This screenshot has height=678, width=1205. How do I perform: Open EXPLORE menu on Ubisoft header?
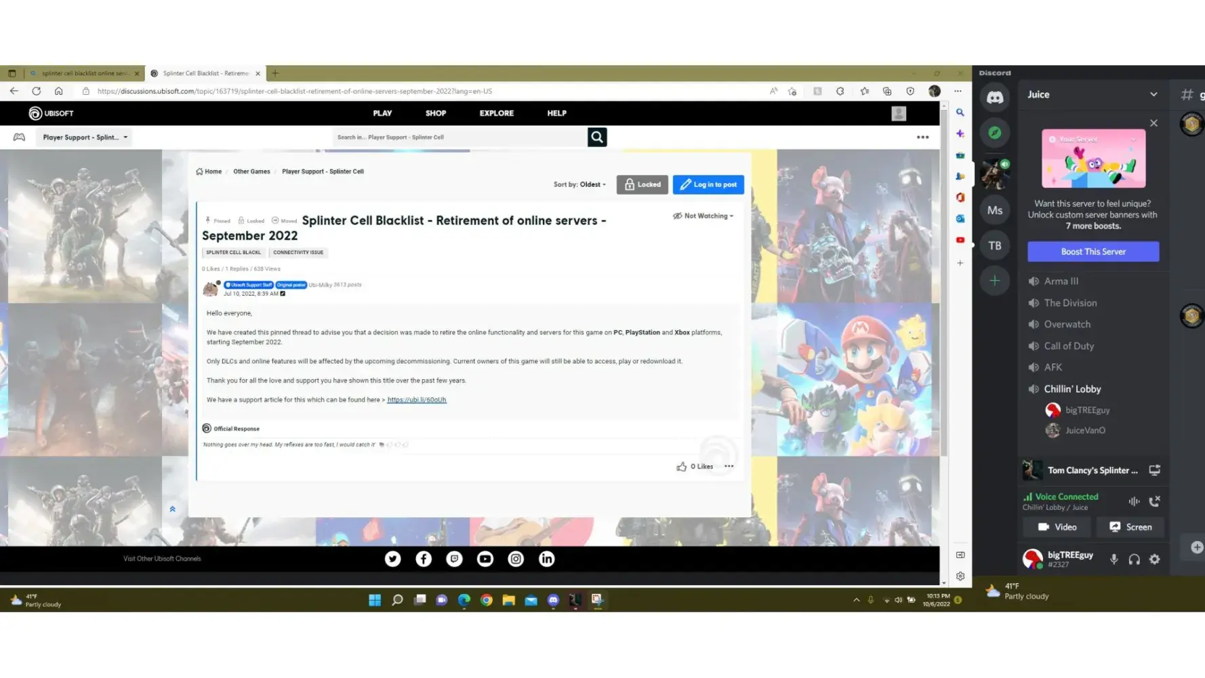click(497, 113)
